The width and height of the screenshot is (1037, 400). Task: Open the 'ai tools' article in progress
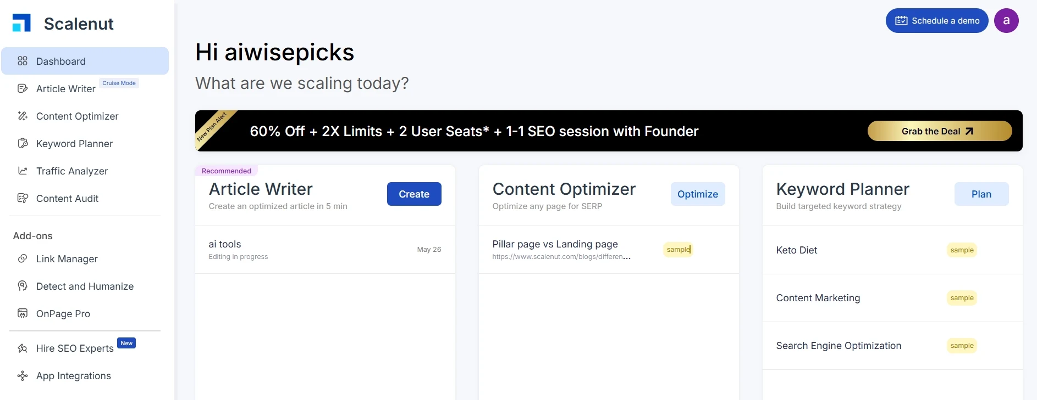325,250
